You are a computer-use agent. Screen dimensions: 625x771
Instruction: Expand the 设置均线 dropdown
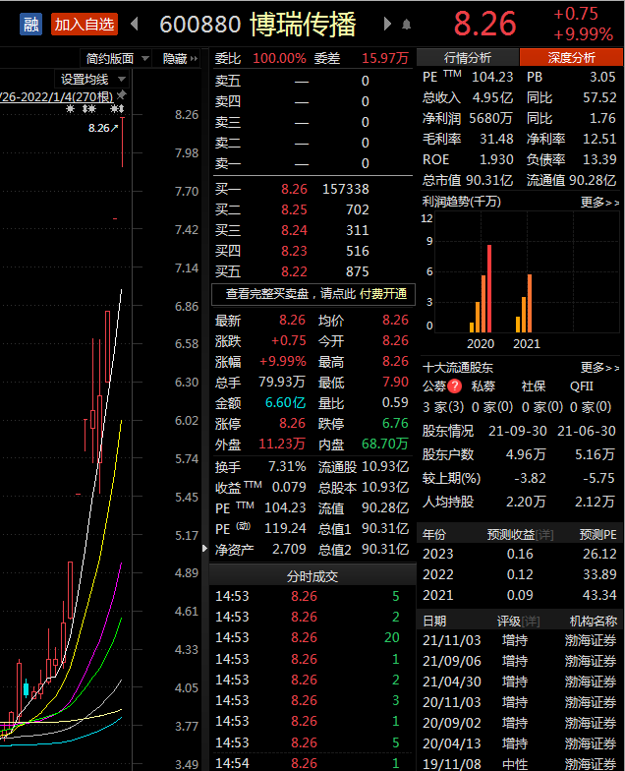(x=93, y=79)
